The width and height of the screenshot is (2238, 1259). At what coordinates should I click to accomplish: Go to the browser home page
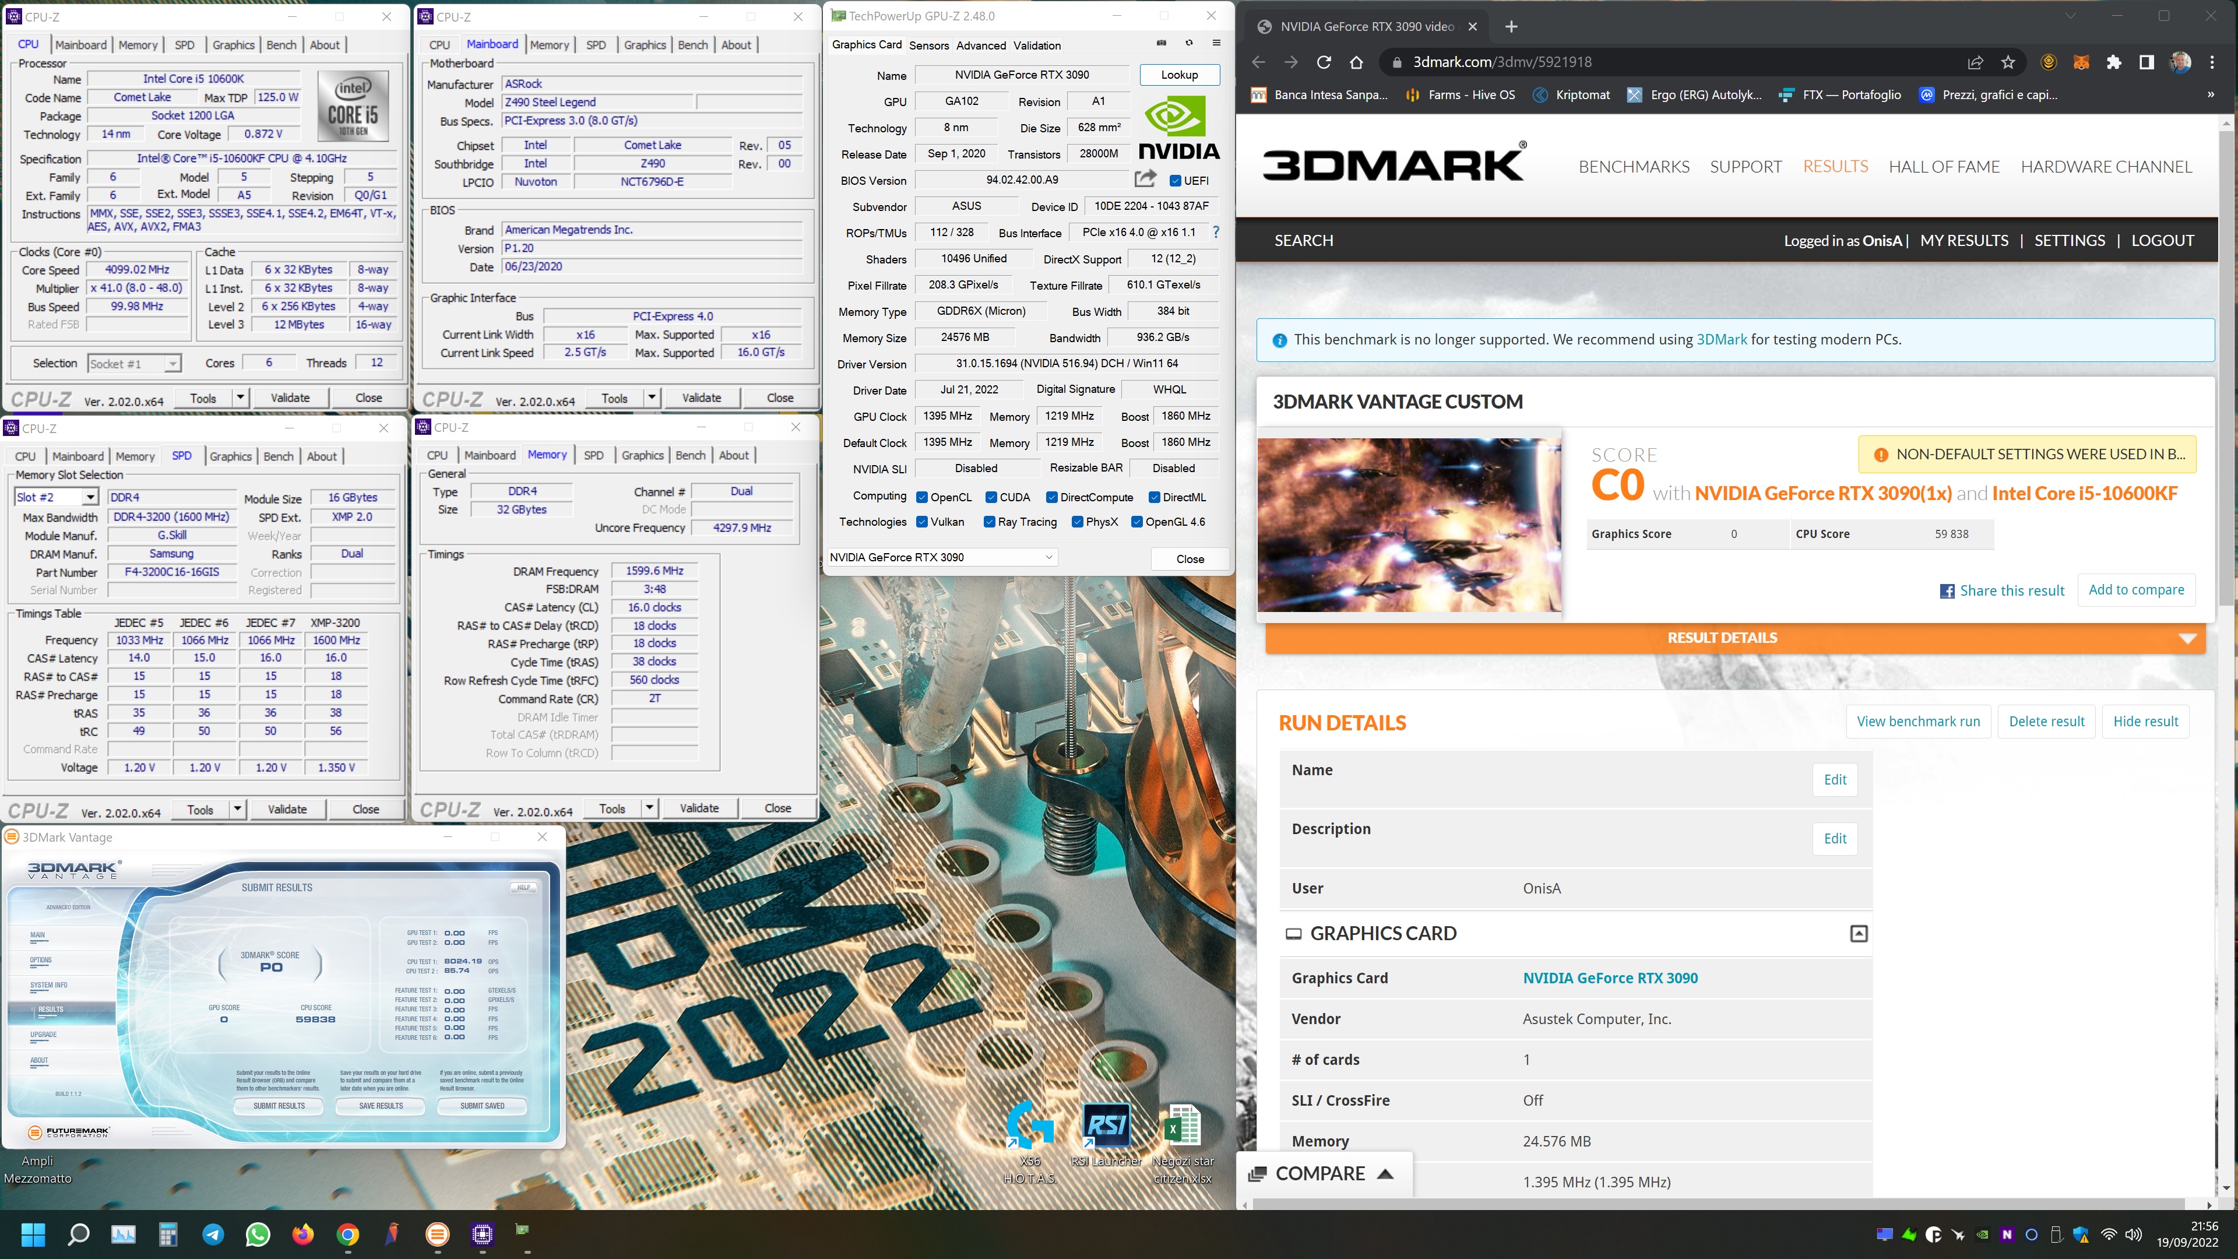[x=1356, y=62]
